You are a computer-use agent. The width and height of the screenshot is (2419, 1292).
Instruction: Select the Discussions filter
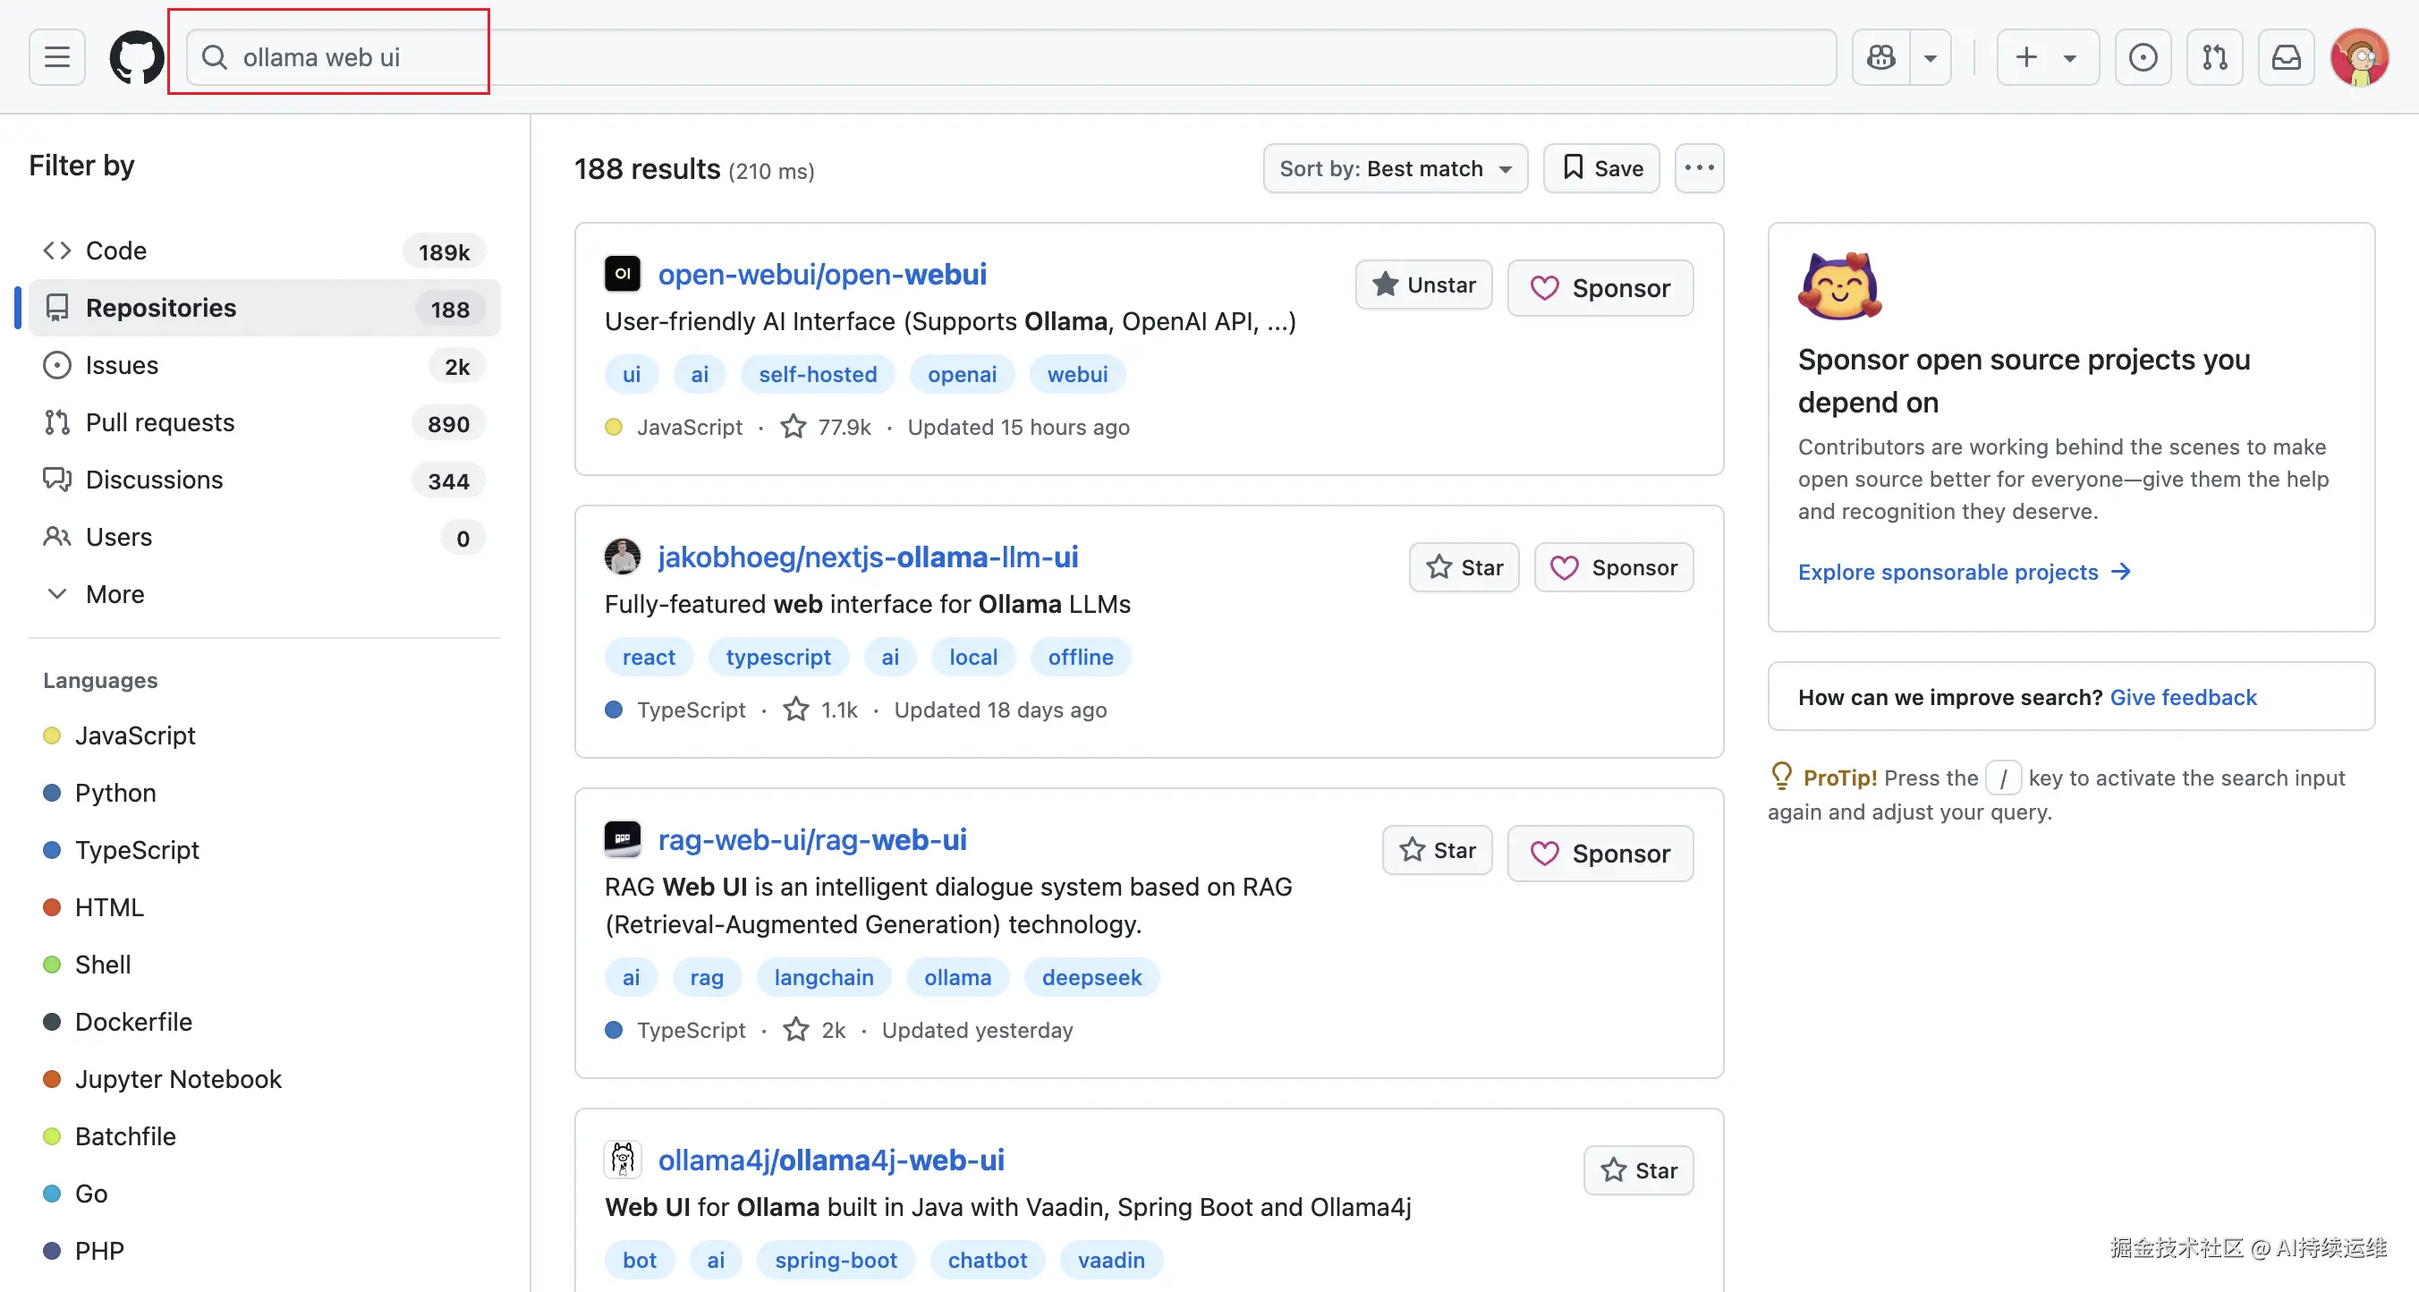[x=154, y=480]
